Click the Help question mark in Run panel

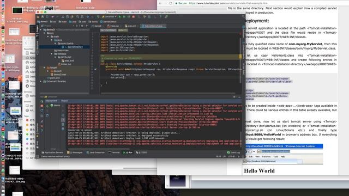coord(42,131)
